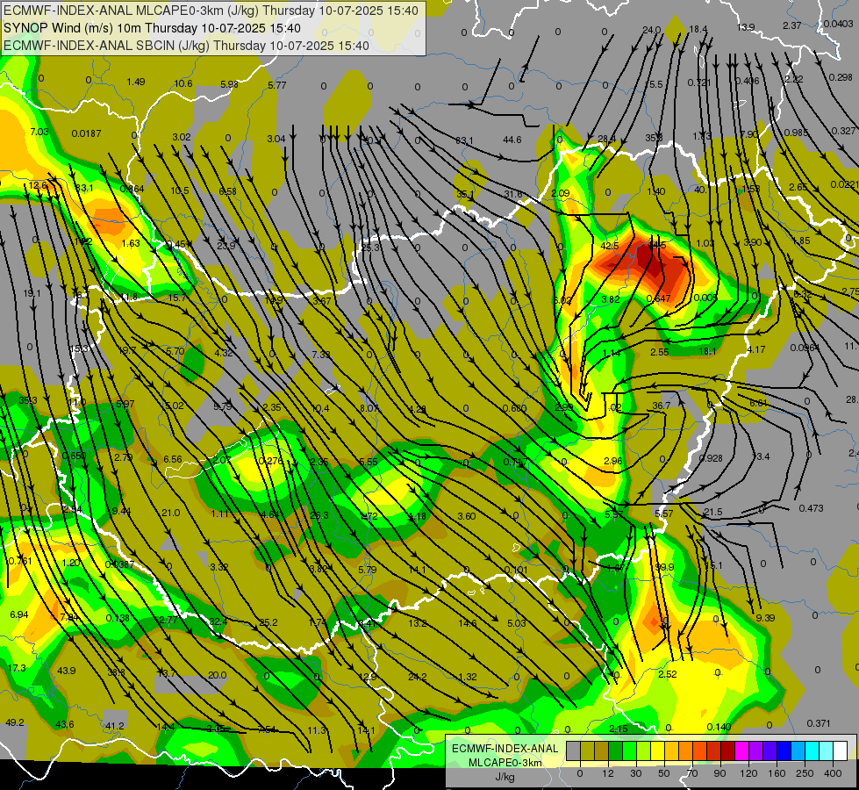Click the map value '13.9'
This screenshot has width=859, height=790.
click(746, 27)
